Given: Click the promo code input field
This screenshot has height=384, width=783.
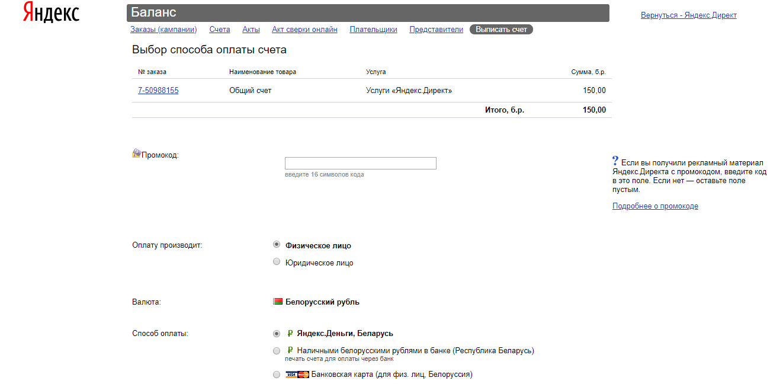Looking at the screenshot, I should 361,163.
